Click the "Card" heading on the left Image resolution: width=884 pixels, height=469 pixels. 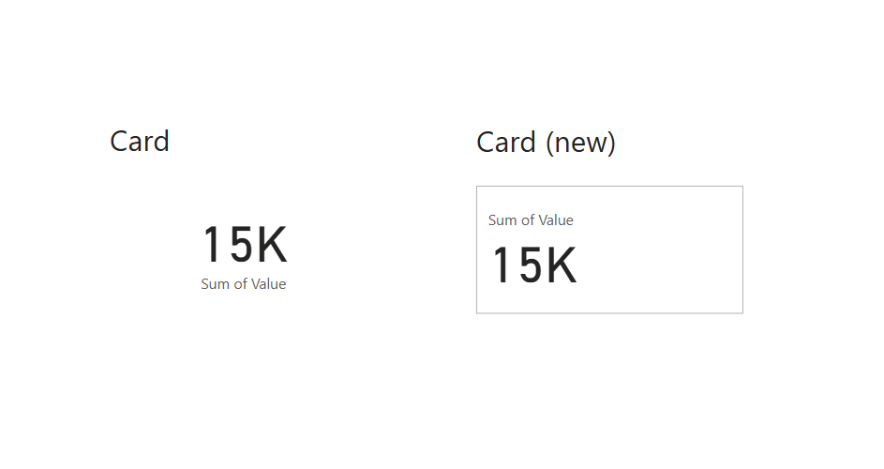(140, 142)
